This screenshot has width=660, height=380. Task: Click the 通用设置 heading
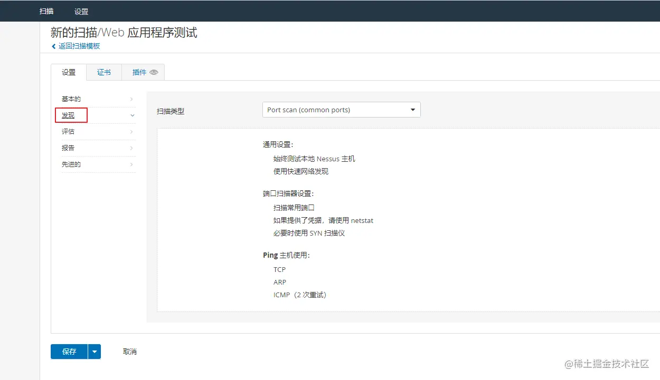278,144
